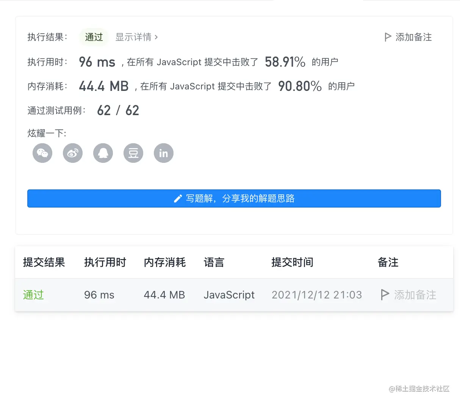Click the 96 ms cell in table

click(99, 295)
